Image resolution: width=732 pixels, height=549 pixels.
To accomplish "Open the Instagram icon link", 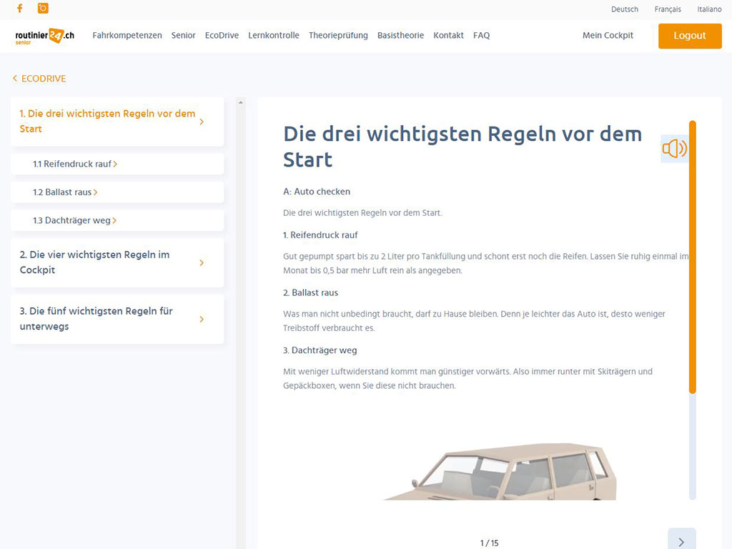I will tap(43, 9).
